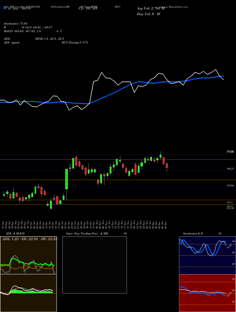This screenshot has width=236, height=312.
Task: Click the 'SI 14/3: 49.34 / 43.57' reading
Action: click(37, 27)
